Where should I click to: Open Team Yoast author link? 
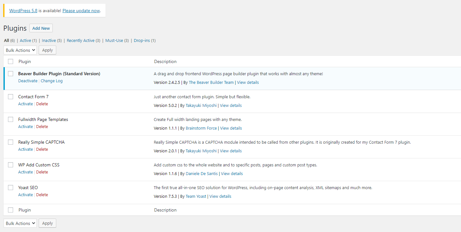[x=196, y=196]
